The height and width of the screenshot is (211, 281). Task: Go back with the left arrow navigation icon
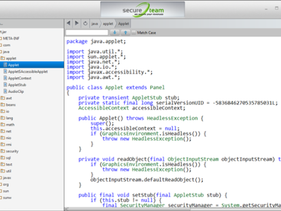pos(68,23)
